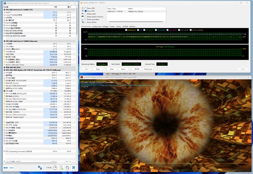Click the icon of the MSI MS-7D42 group
This screenshot has height=174, width=253.
[4, 67]
